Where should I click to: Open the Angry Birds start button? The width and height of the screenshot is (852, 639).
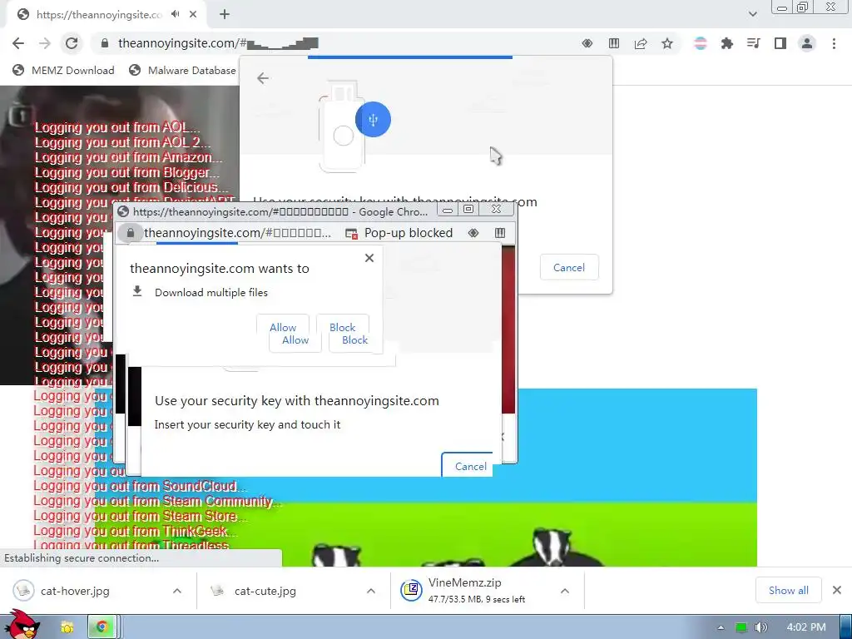(22, 625)
